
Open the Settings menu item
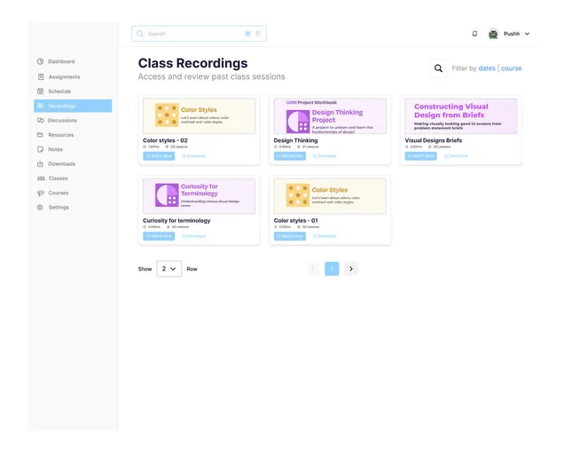(x=59, y=208)
